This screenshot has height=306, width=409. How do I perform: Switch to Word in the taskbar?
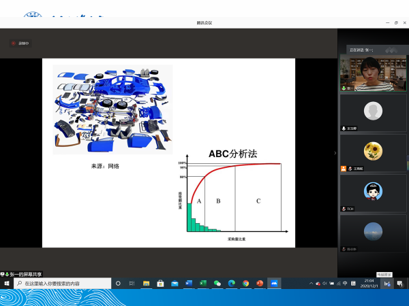pos(189,283)
